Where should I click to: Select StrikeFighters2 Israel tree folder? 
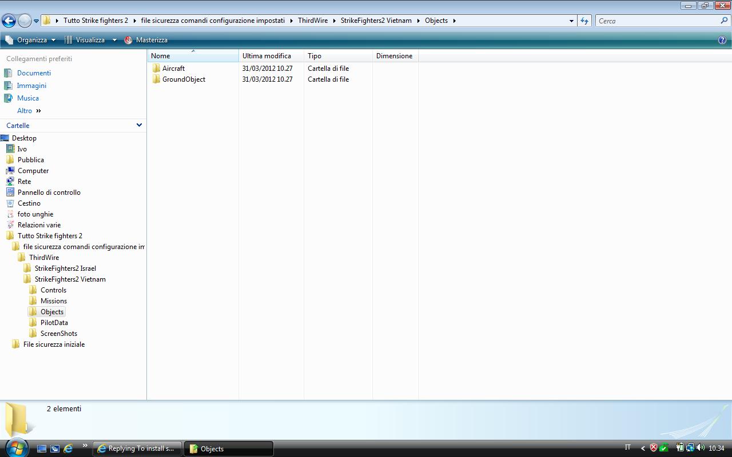[x=65, y=268]
